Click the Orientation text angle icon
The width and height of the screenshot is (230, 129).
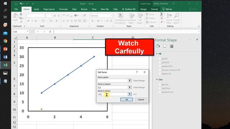[x=76, y=15]
